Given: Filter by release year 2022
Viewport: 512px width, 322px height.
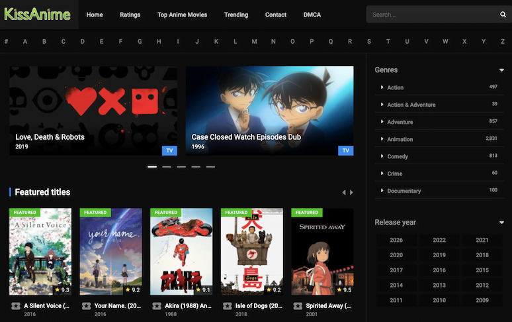Looking at the screenshot, I should pos(439,240).
